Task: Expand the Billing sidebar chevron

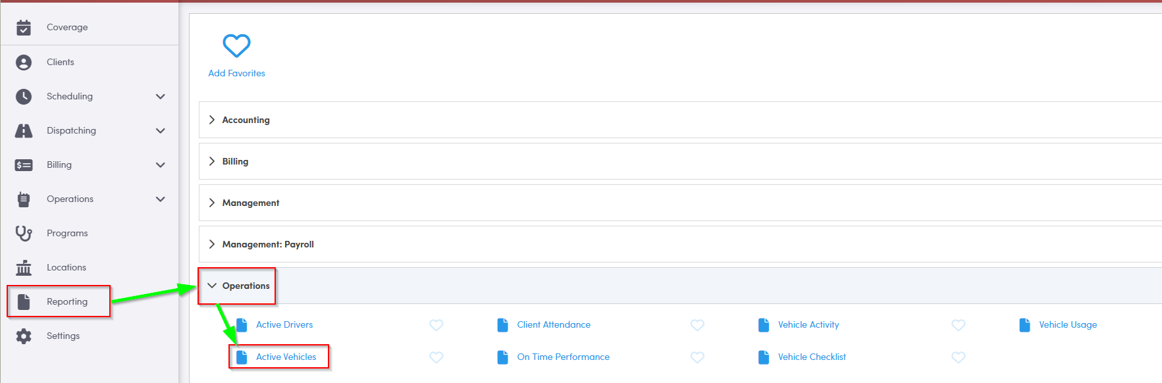Action: point(160,165)
